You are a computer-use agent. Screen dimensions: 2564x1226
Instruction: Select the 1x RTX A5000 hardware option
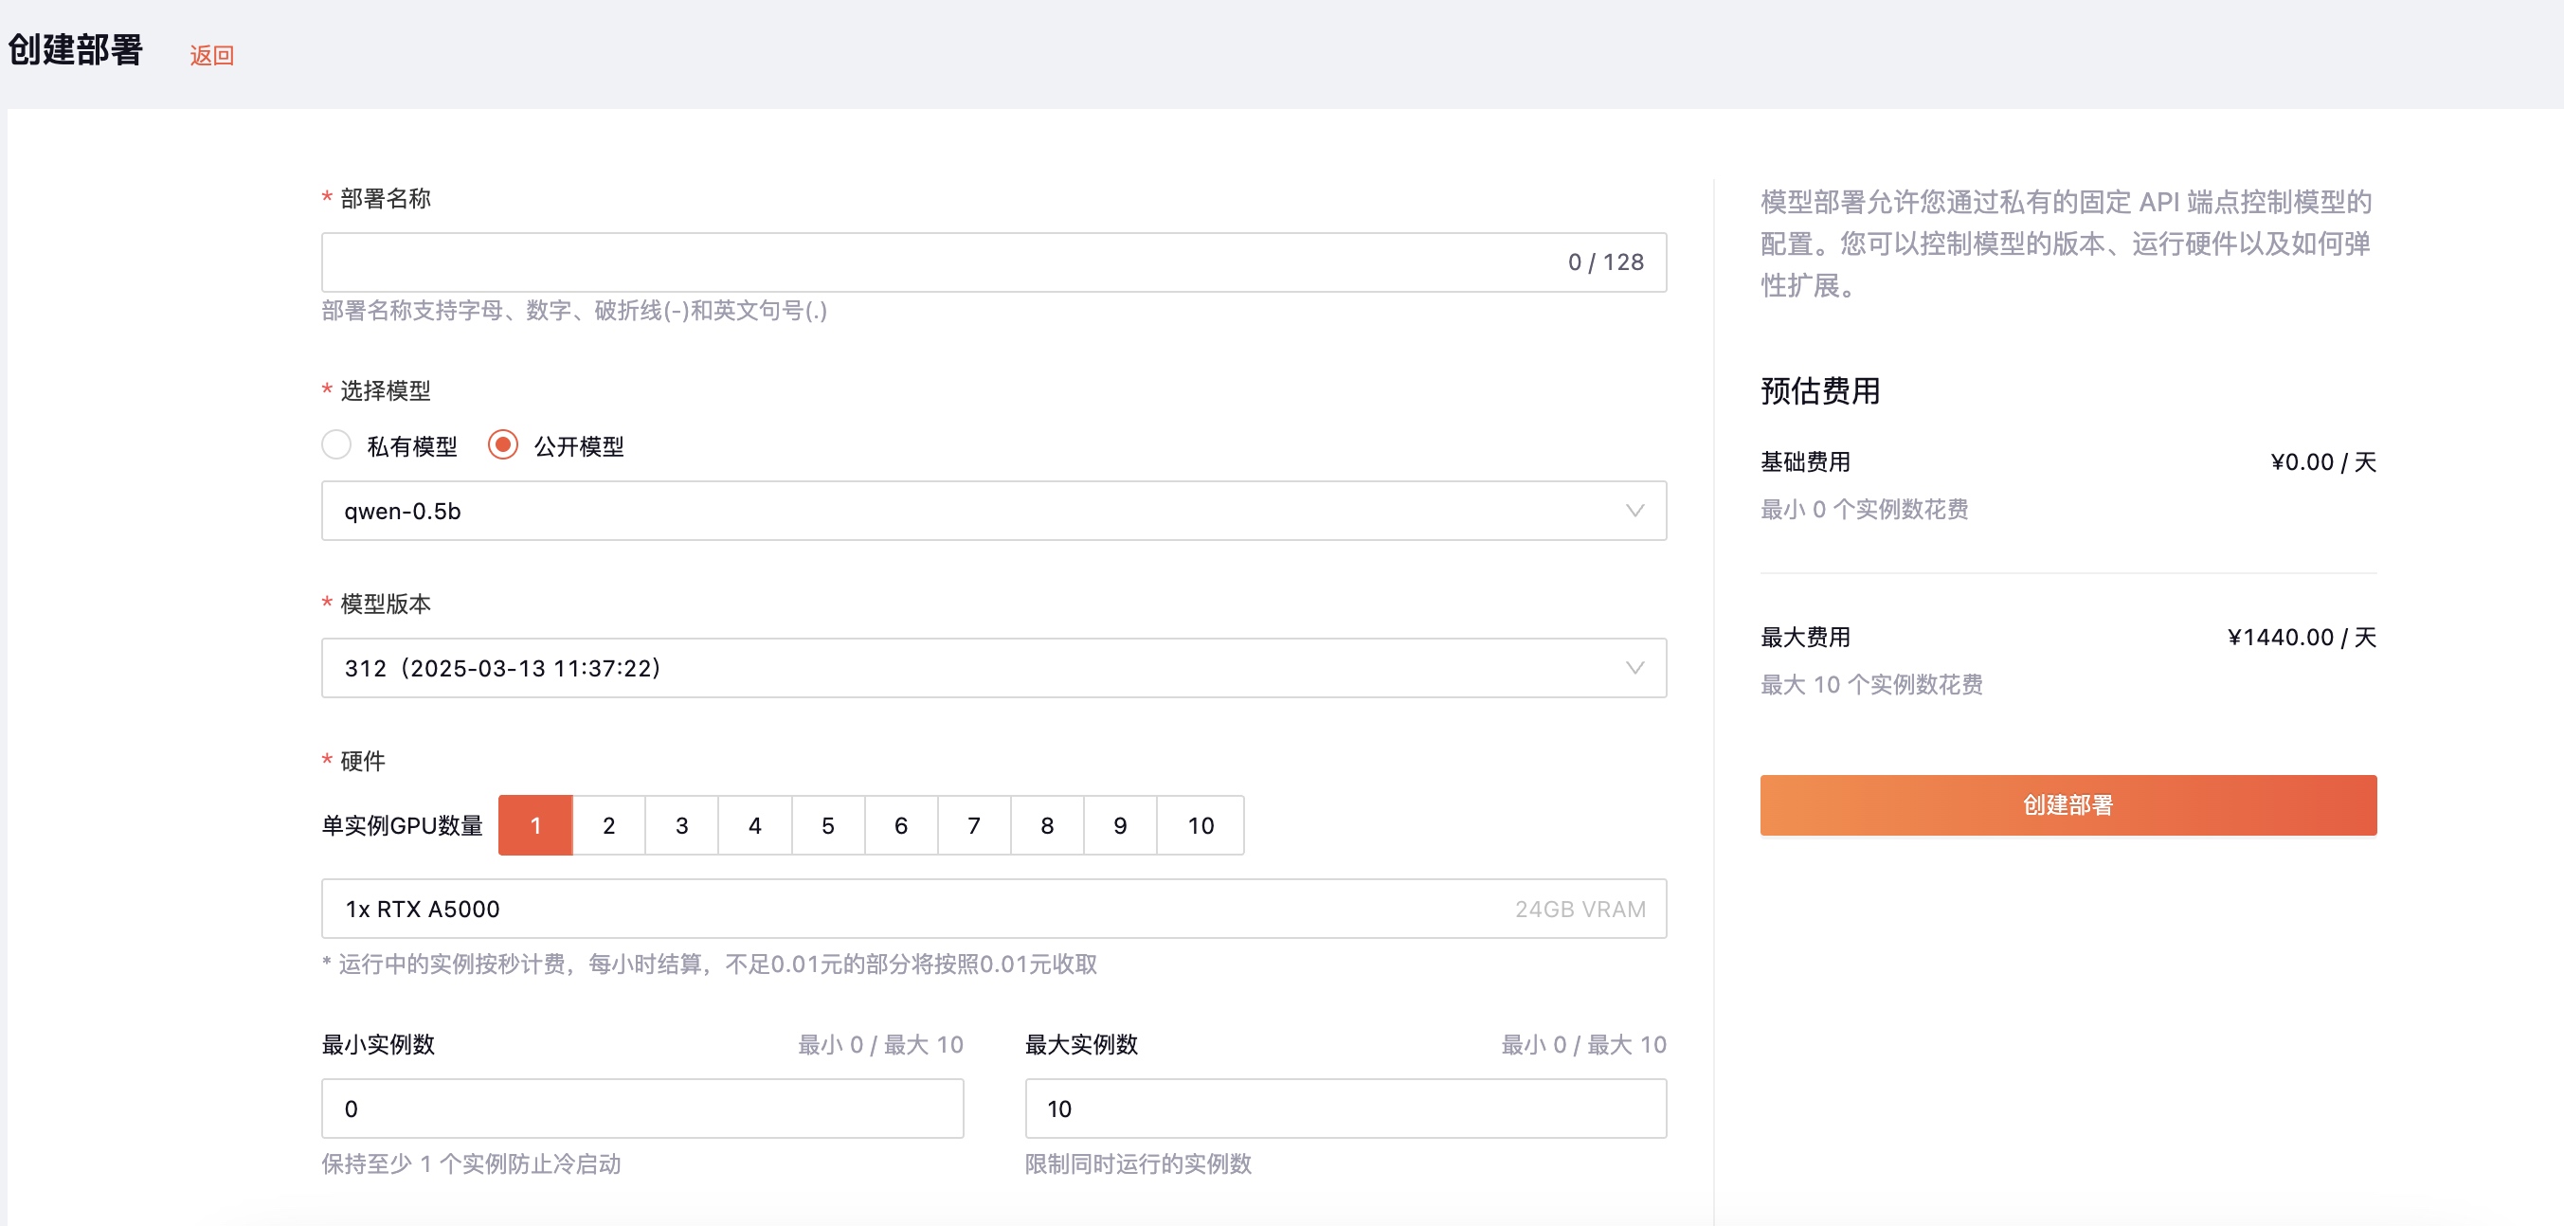tap(993, 910)
